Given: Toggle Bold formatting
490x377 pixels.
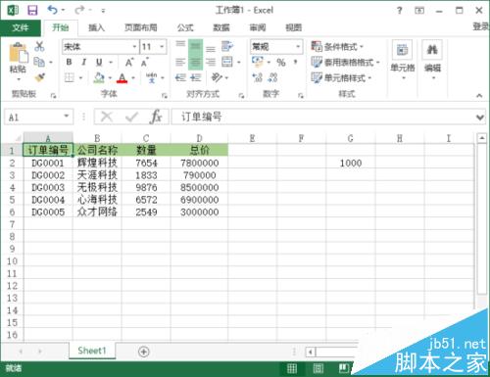Looking at the screenshot, I should pyautogui.click(x=69, y=62).
